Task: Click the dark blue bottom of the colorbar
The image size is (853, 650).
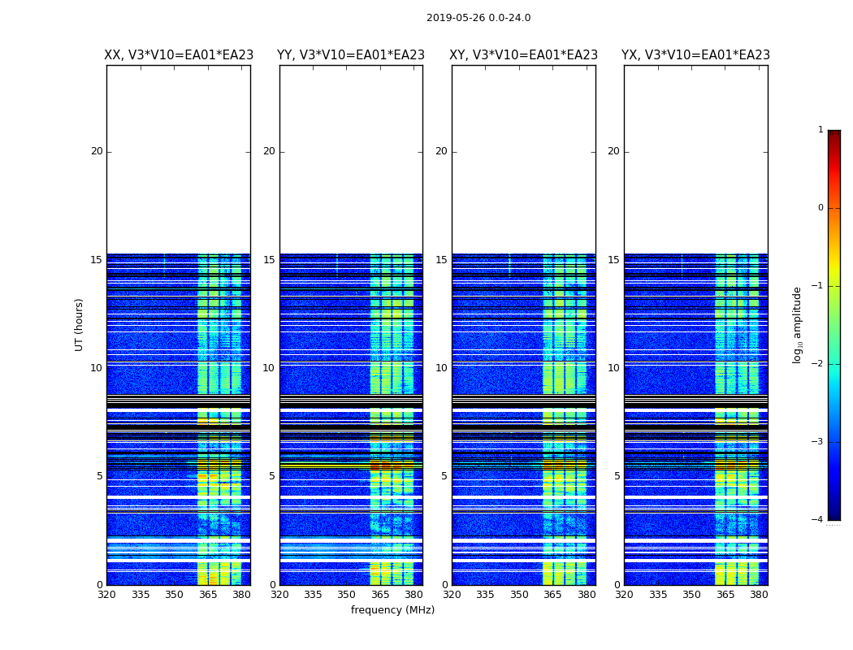Action: pyautogui.click(x=834, y=515)
